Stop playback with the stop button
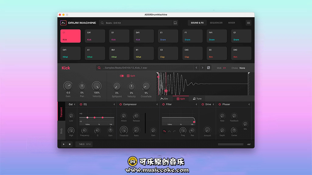The image size is (312, 175). click(x=70, y=144)
